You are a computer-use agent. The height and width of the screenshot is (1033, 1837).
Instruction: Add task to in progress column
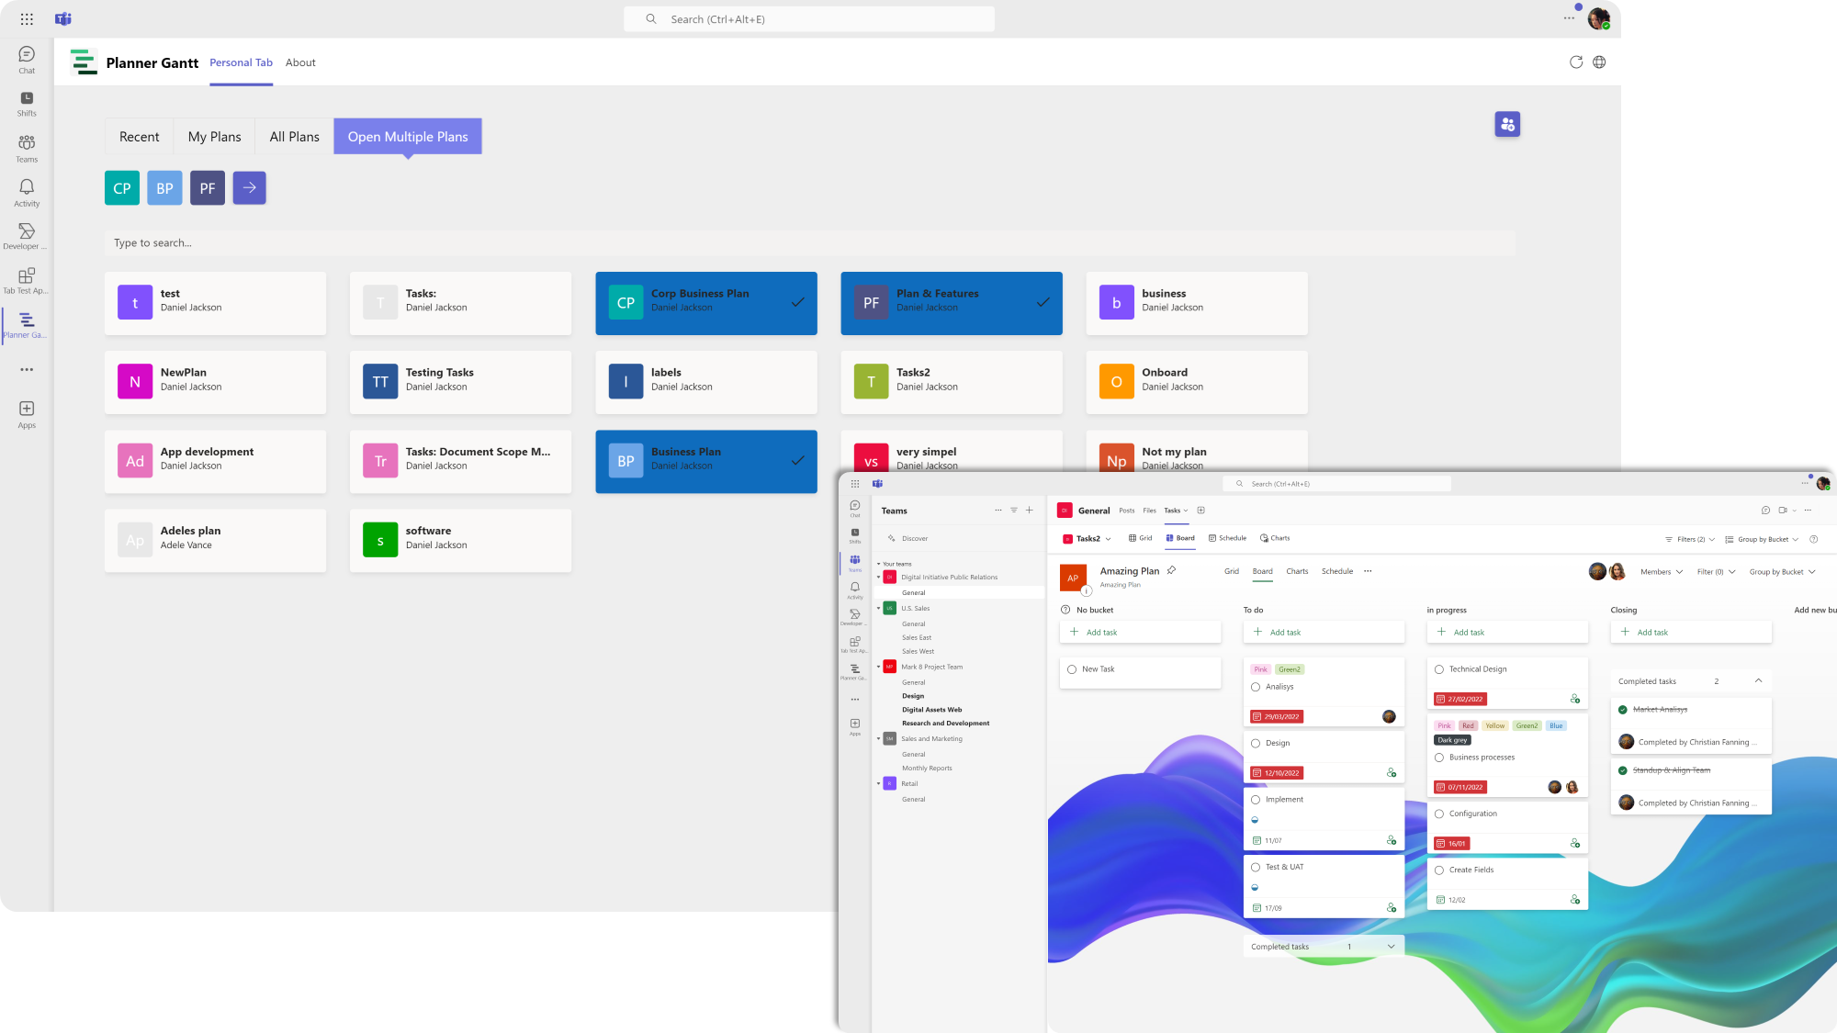1507,633
